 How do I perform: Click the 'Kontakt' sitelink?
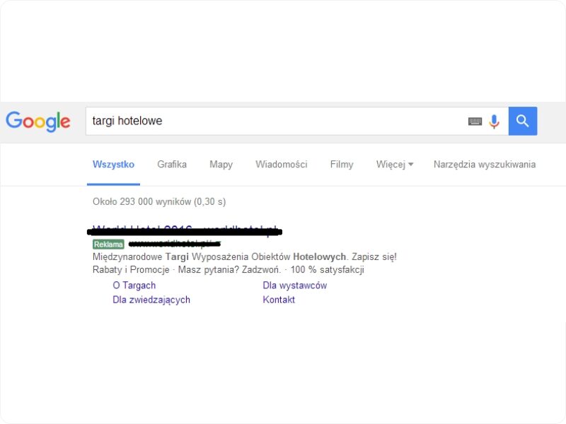pyautogui.click(x=279, y=300)
